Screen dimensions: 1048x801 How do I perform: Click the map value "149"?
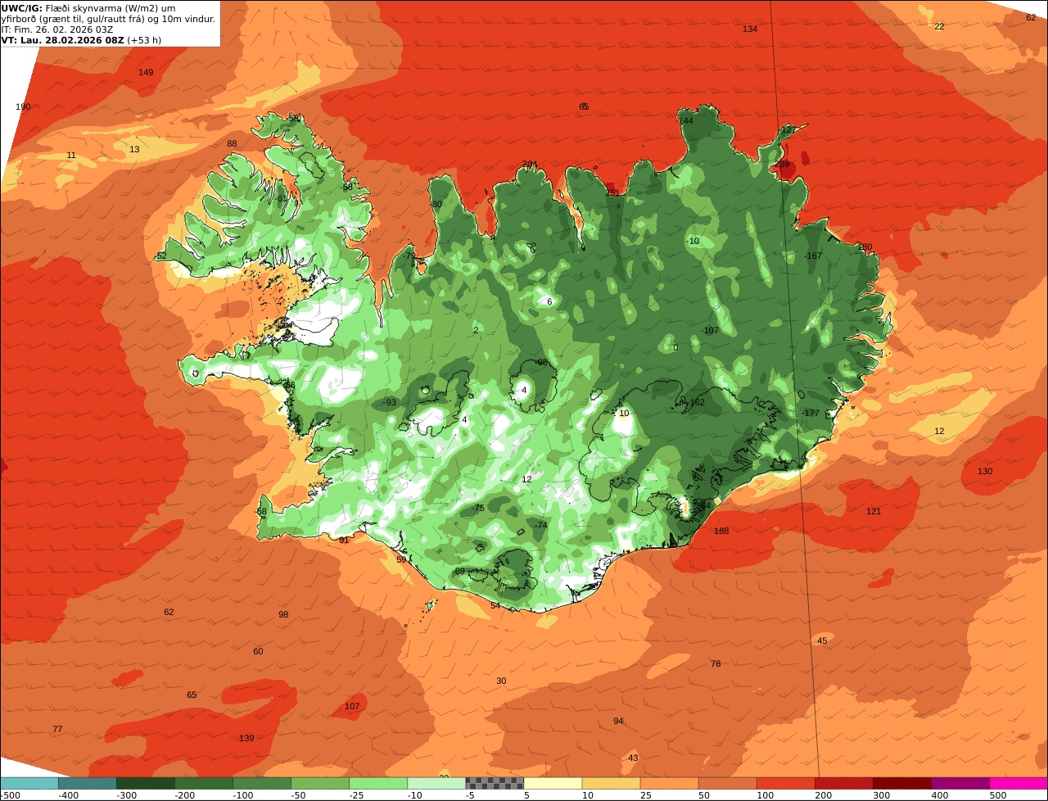point(146,73)
